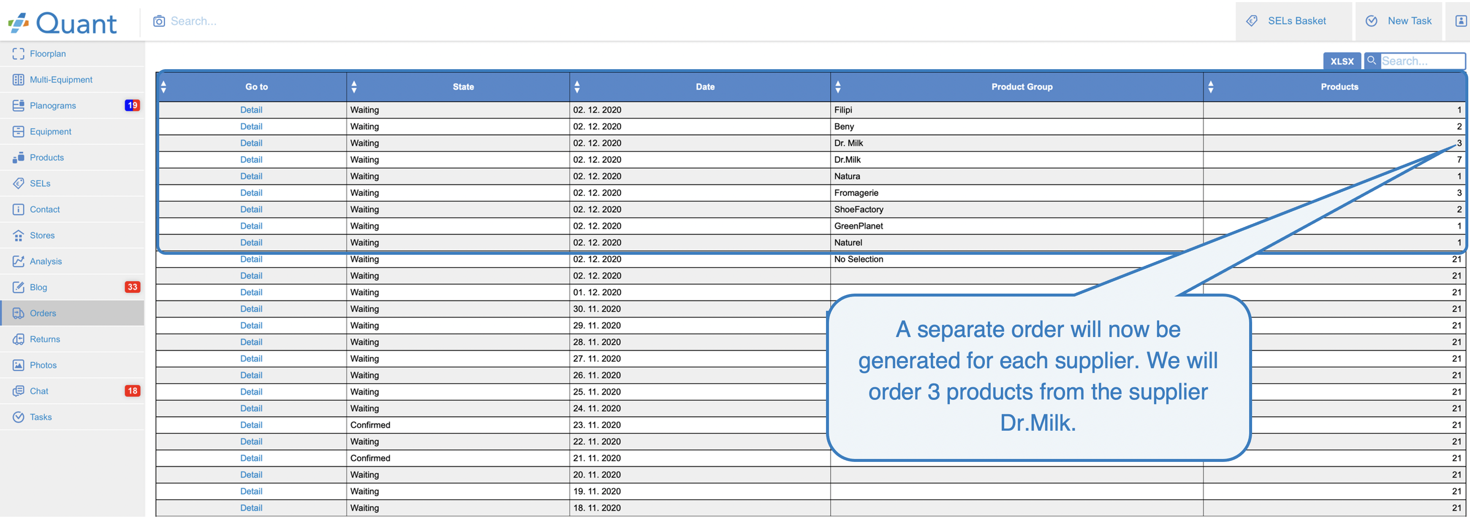Click the user profile icon top right

tap(1460, 21)
